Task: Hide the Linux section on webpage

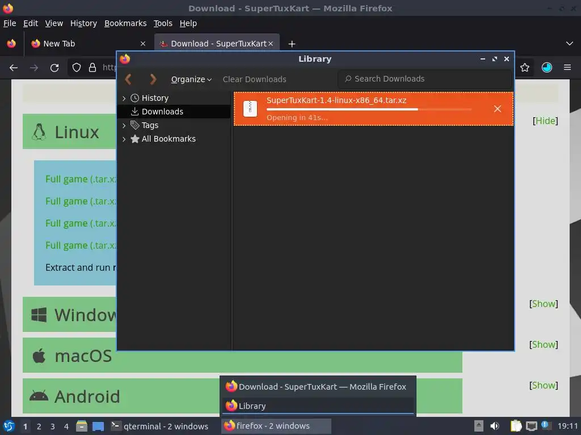Action: point(545,121)
